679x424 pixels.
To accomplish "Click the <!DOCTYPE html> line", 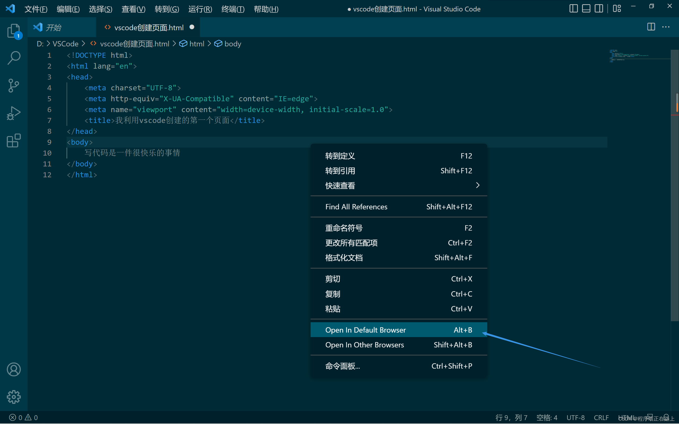I will (100, 55).
